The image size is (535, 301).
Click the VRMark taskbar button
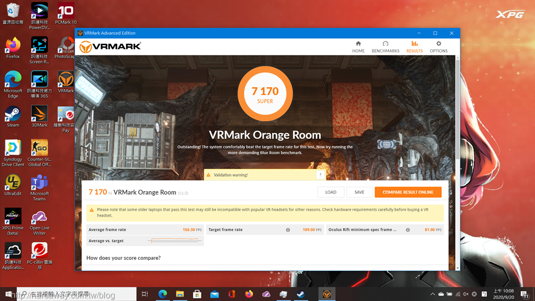point(327,294)
